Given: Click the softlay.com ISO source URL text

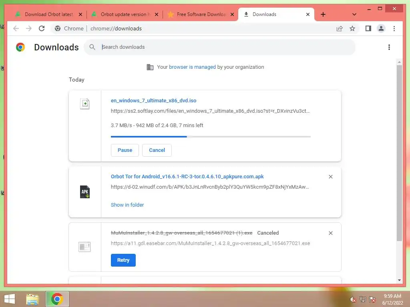Looking at the screenshot, I should 210,111.
